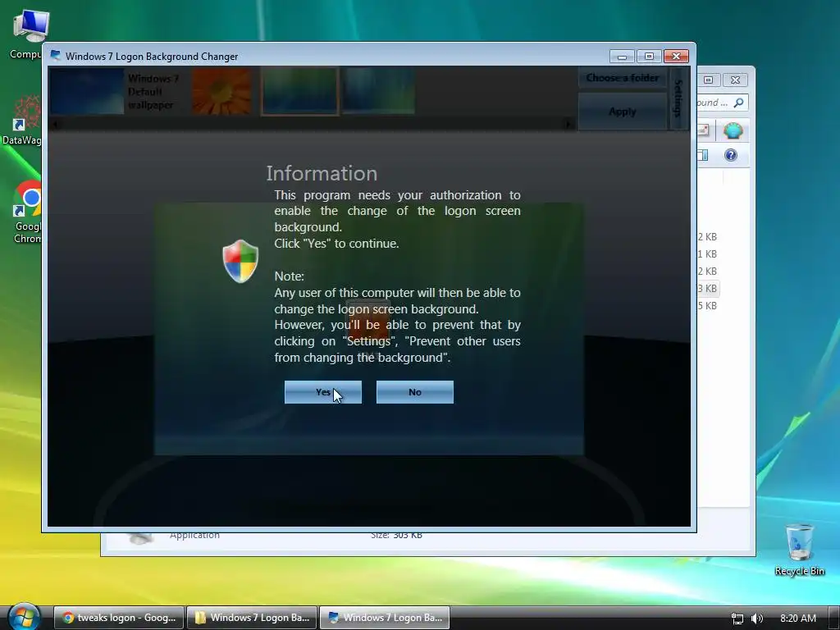Click the app icon in title bar
840x630 pixels.
point(55,56)
